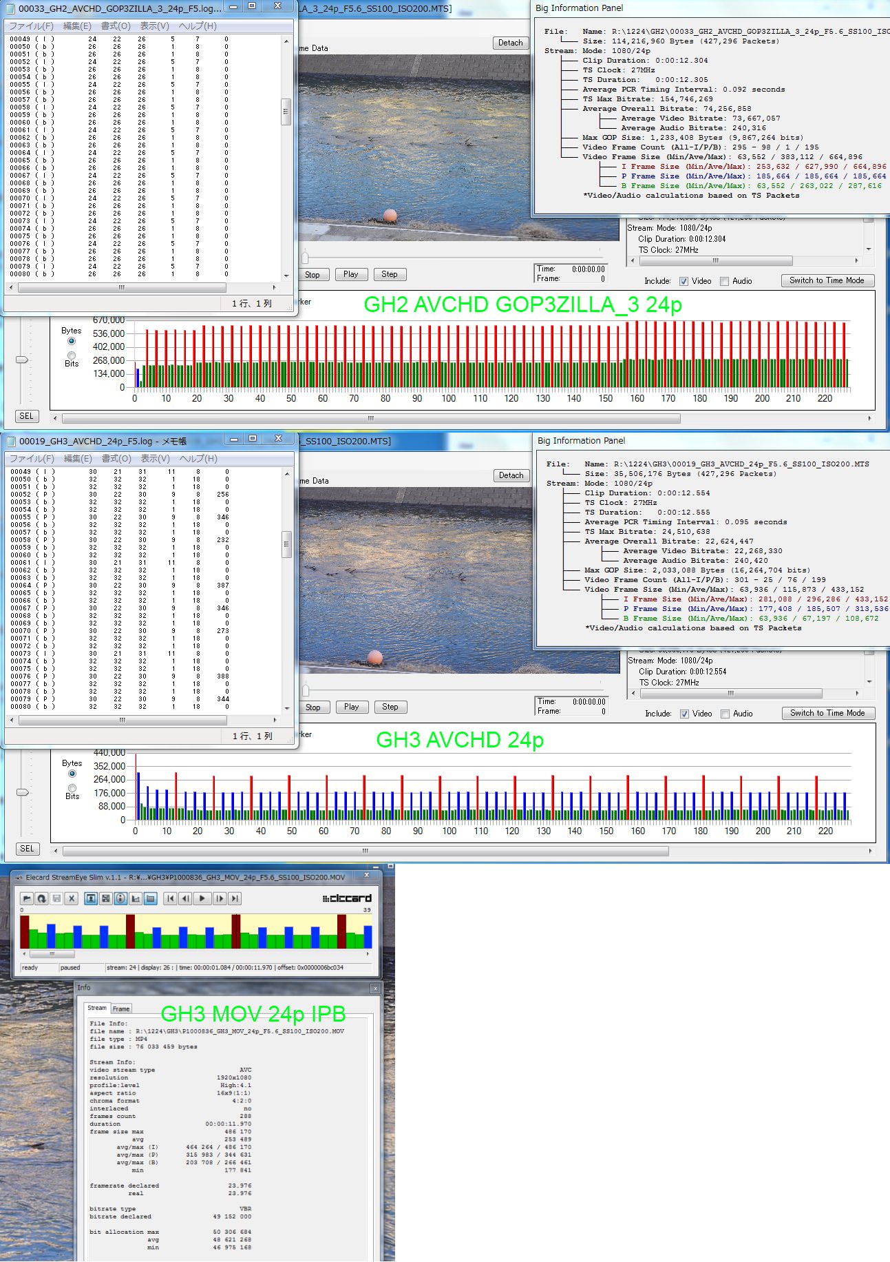Select the Bits radio button in GH2 chart

pyautogui.click(x=72, y=355)
